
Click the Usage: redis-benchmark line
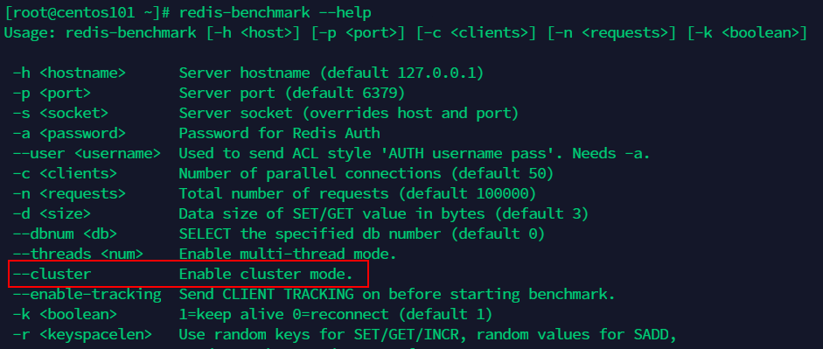[405, 32]
